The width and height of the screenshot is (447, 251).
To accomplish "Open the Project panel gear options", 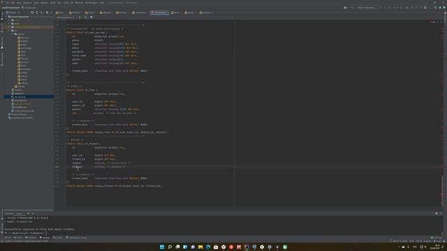I will [47, 13].
